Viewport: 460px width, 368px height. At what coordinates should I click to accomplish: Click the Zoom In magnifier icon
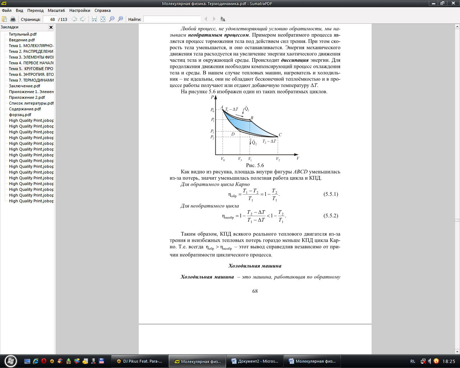pyautogui.click(x=120, y=19)
